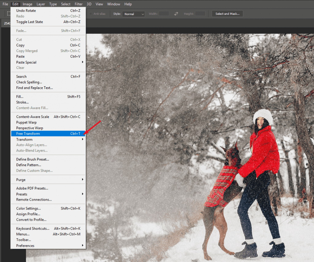Image resolution: width=314 pixels, height=262 pixels.
Task: Open the Window menu
Action: click(x=113, y=4)
